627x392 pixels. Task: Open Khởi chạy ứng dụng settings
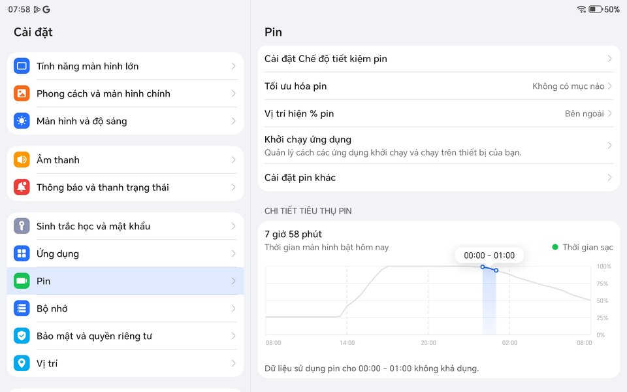click(x=439, y=146)
